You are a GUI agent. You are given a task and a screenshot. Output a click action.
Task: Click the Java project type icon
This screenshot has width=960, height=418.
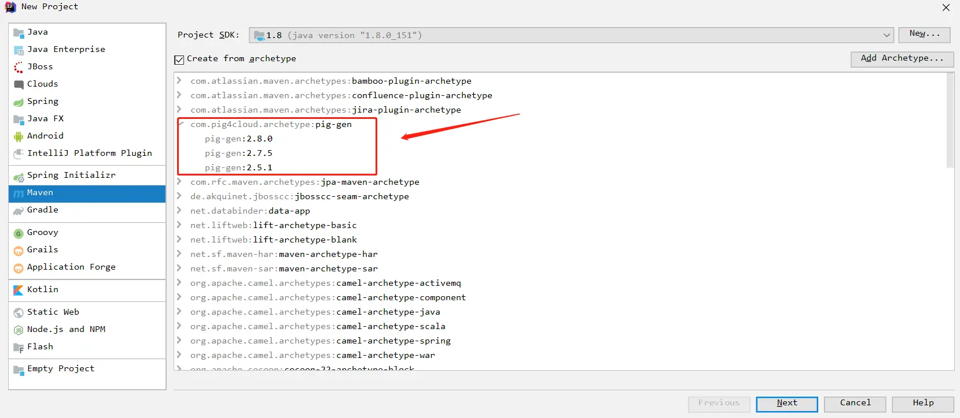point(19,33)
